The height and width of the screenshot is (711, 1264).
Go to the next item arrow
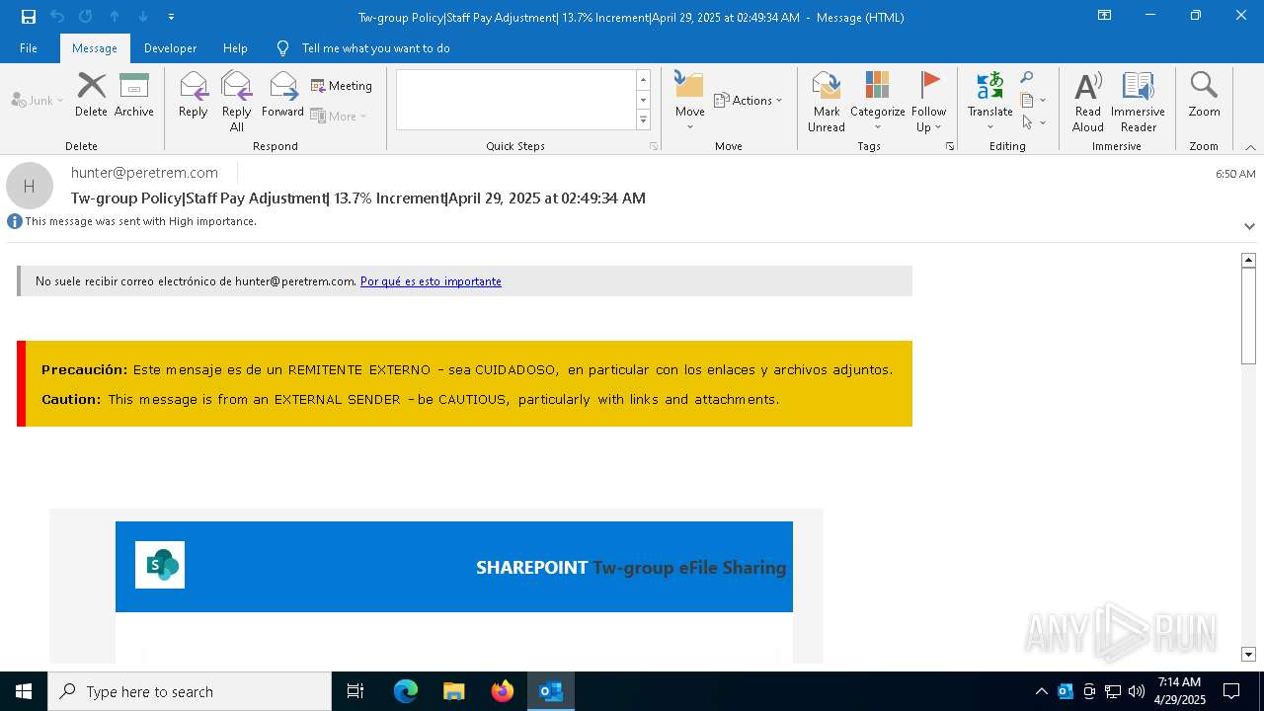pyautogui.click(x=142, y=16)
